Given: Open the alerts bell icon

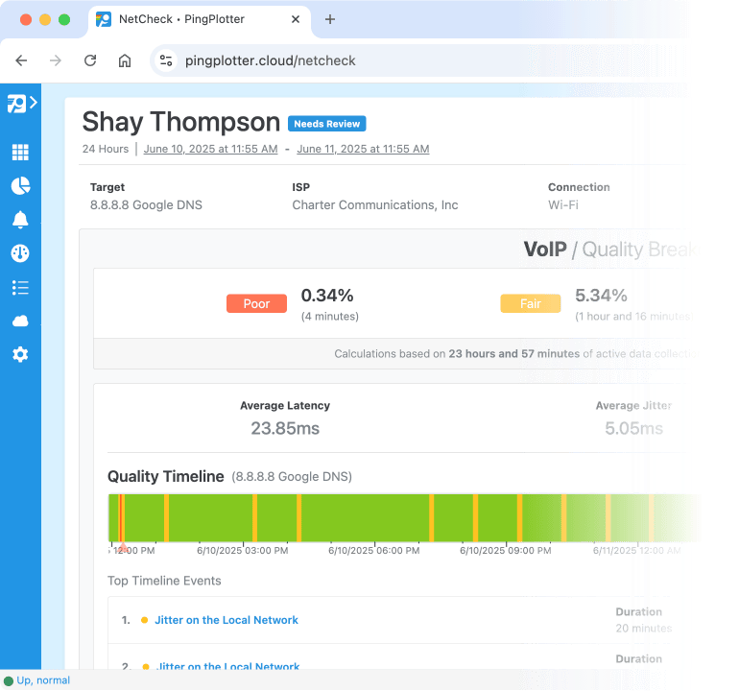Looking at the screenshot, I should pyautogui.click(x=20, y=220).
